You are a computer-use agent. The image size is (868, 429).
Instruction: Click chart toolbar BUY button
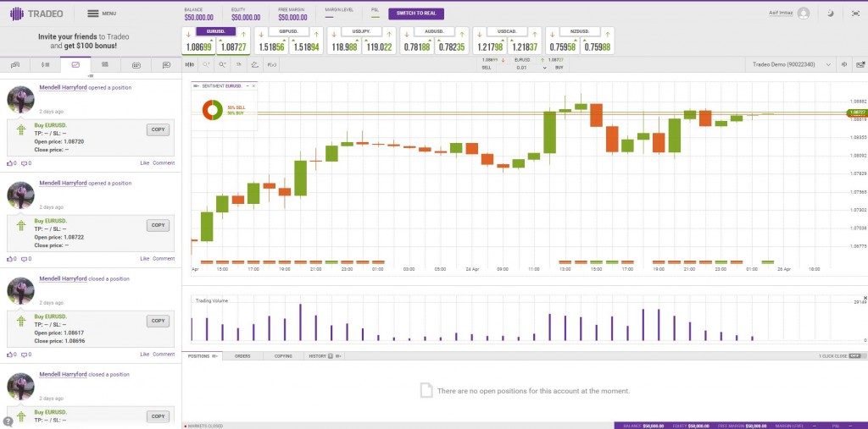pos(559,68)
